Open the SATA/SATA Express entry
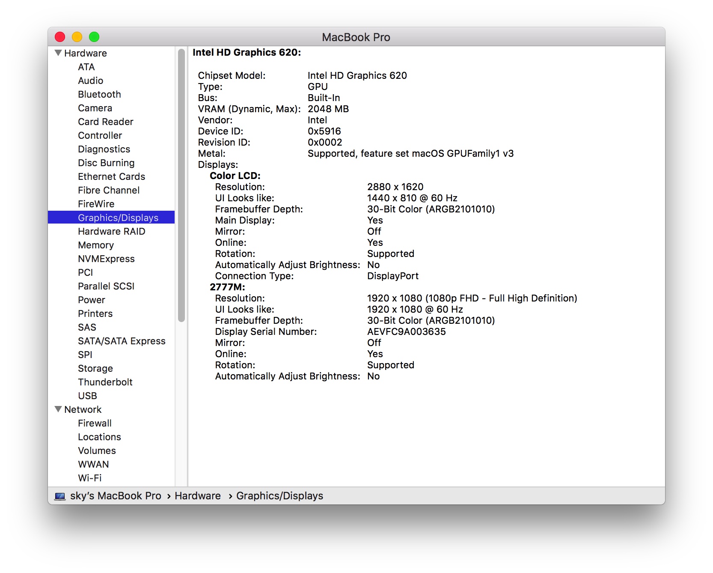 (122, 341)
